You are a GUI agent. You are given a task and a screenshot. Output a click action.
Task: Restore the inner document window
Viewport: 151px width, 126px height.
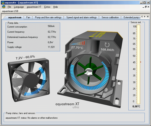[x=146, y=7]
